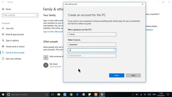Click the Settings gear icon in taskbar

[102, 95]
